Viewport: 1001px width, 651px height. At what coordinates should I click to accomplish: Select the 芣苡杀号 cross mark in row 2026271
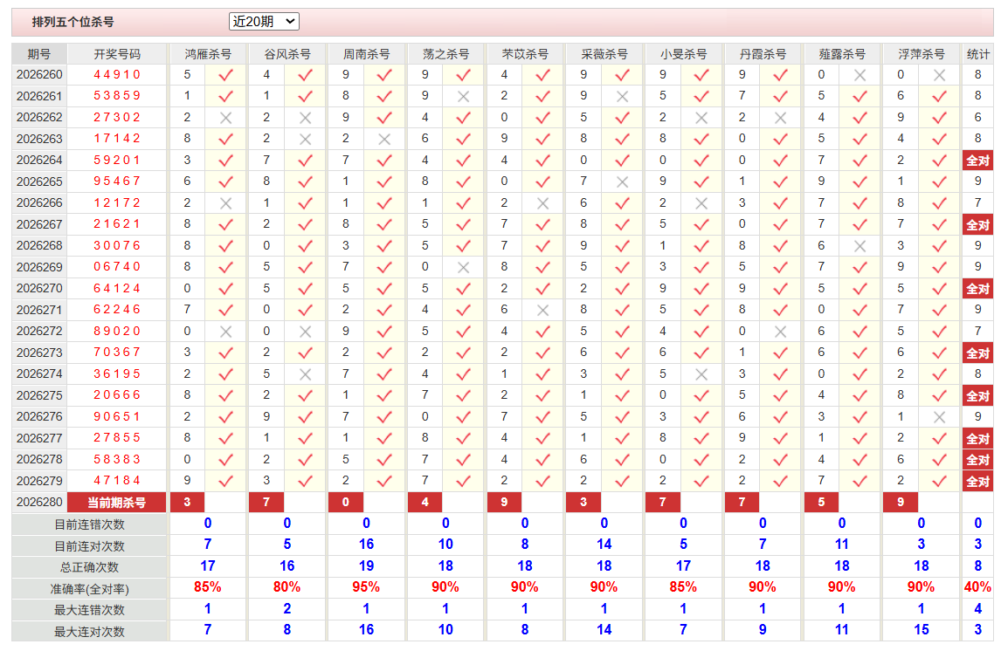(x=542, y=310)
